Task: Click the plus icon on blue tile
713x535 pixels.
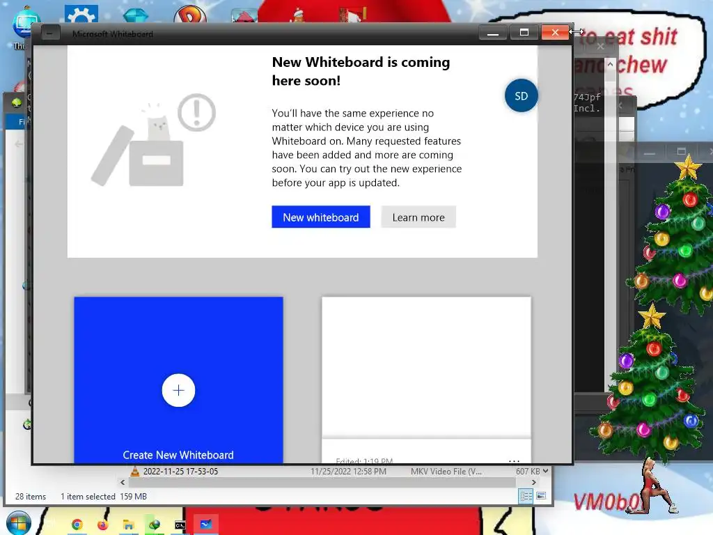Action: click(179, 390)
